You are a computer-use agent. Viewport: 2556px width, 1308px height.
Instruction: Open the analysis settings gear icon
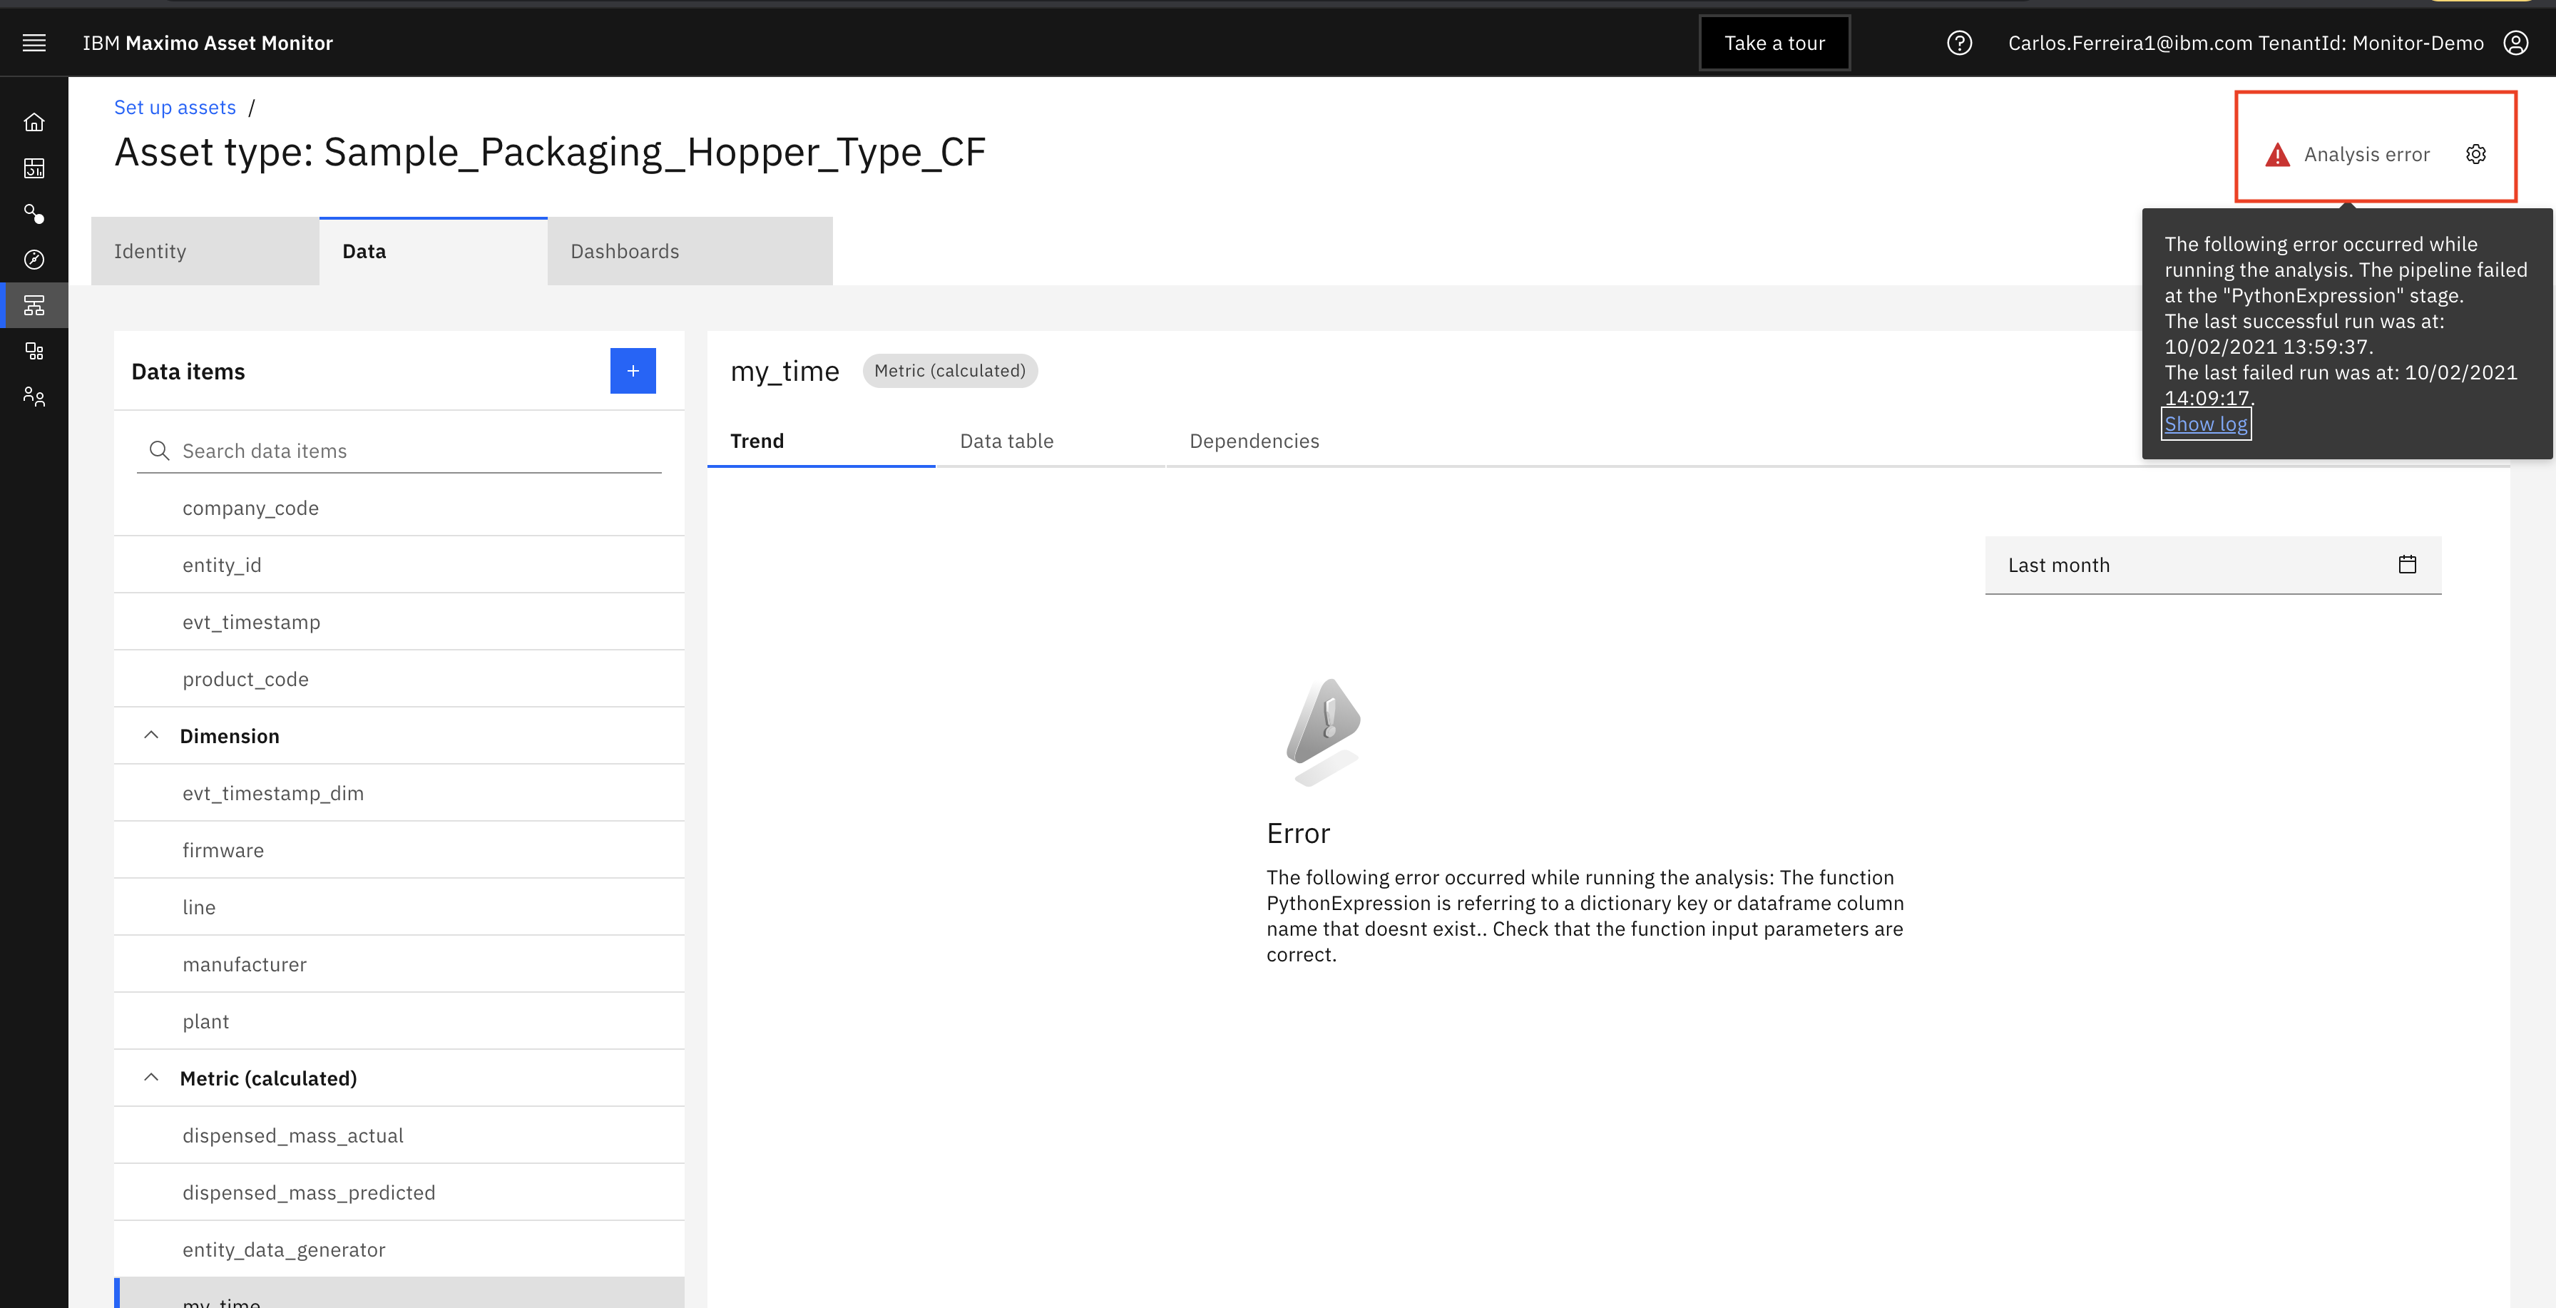[x=2475, y=154]
